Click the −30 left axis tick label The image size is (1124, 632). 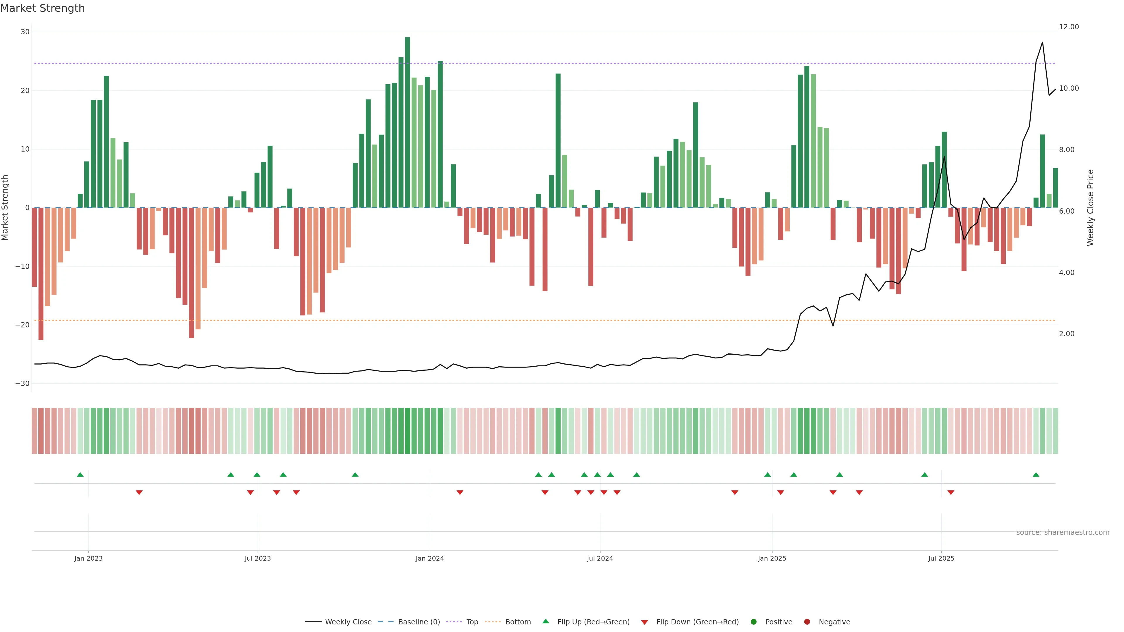click(x=22, y=383)
